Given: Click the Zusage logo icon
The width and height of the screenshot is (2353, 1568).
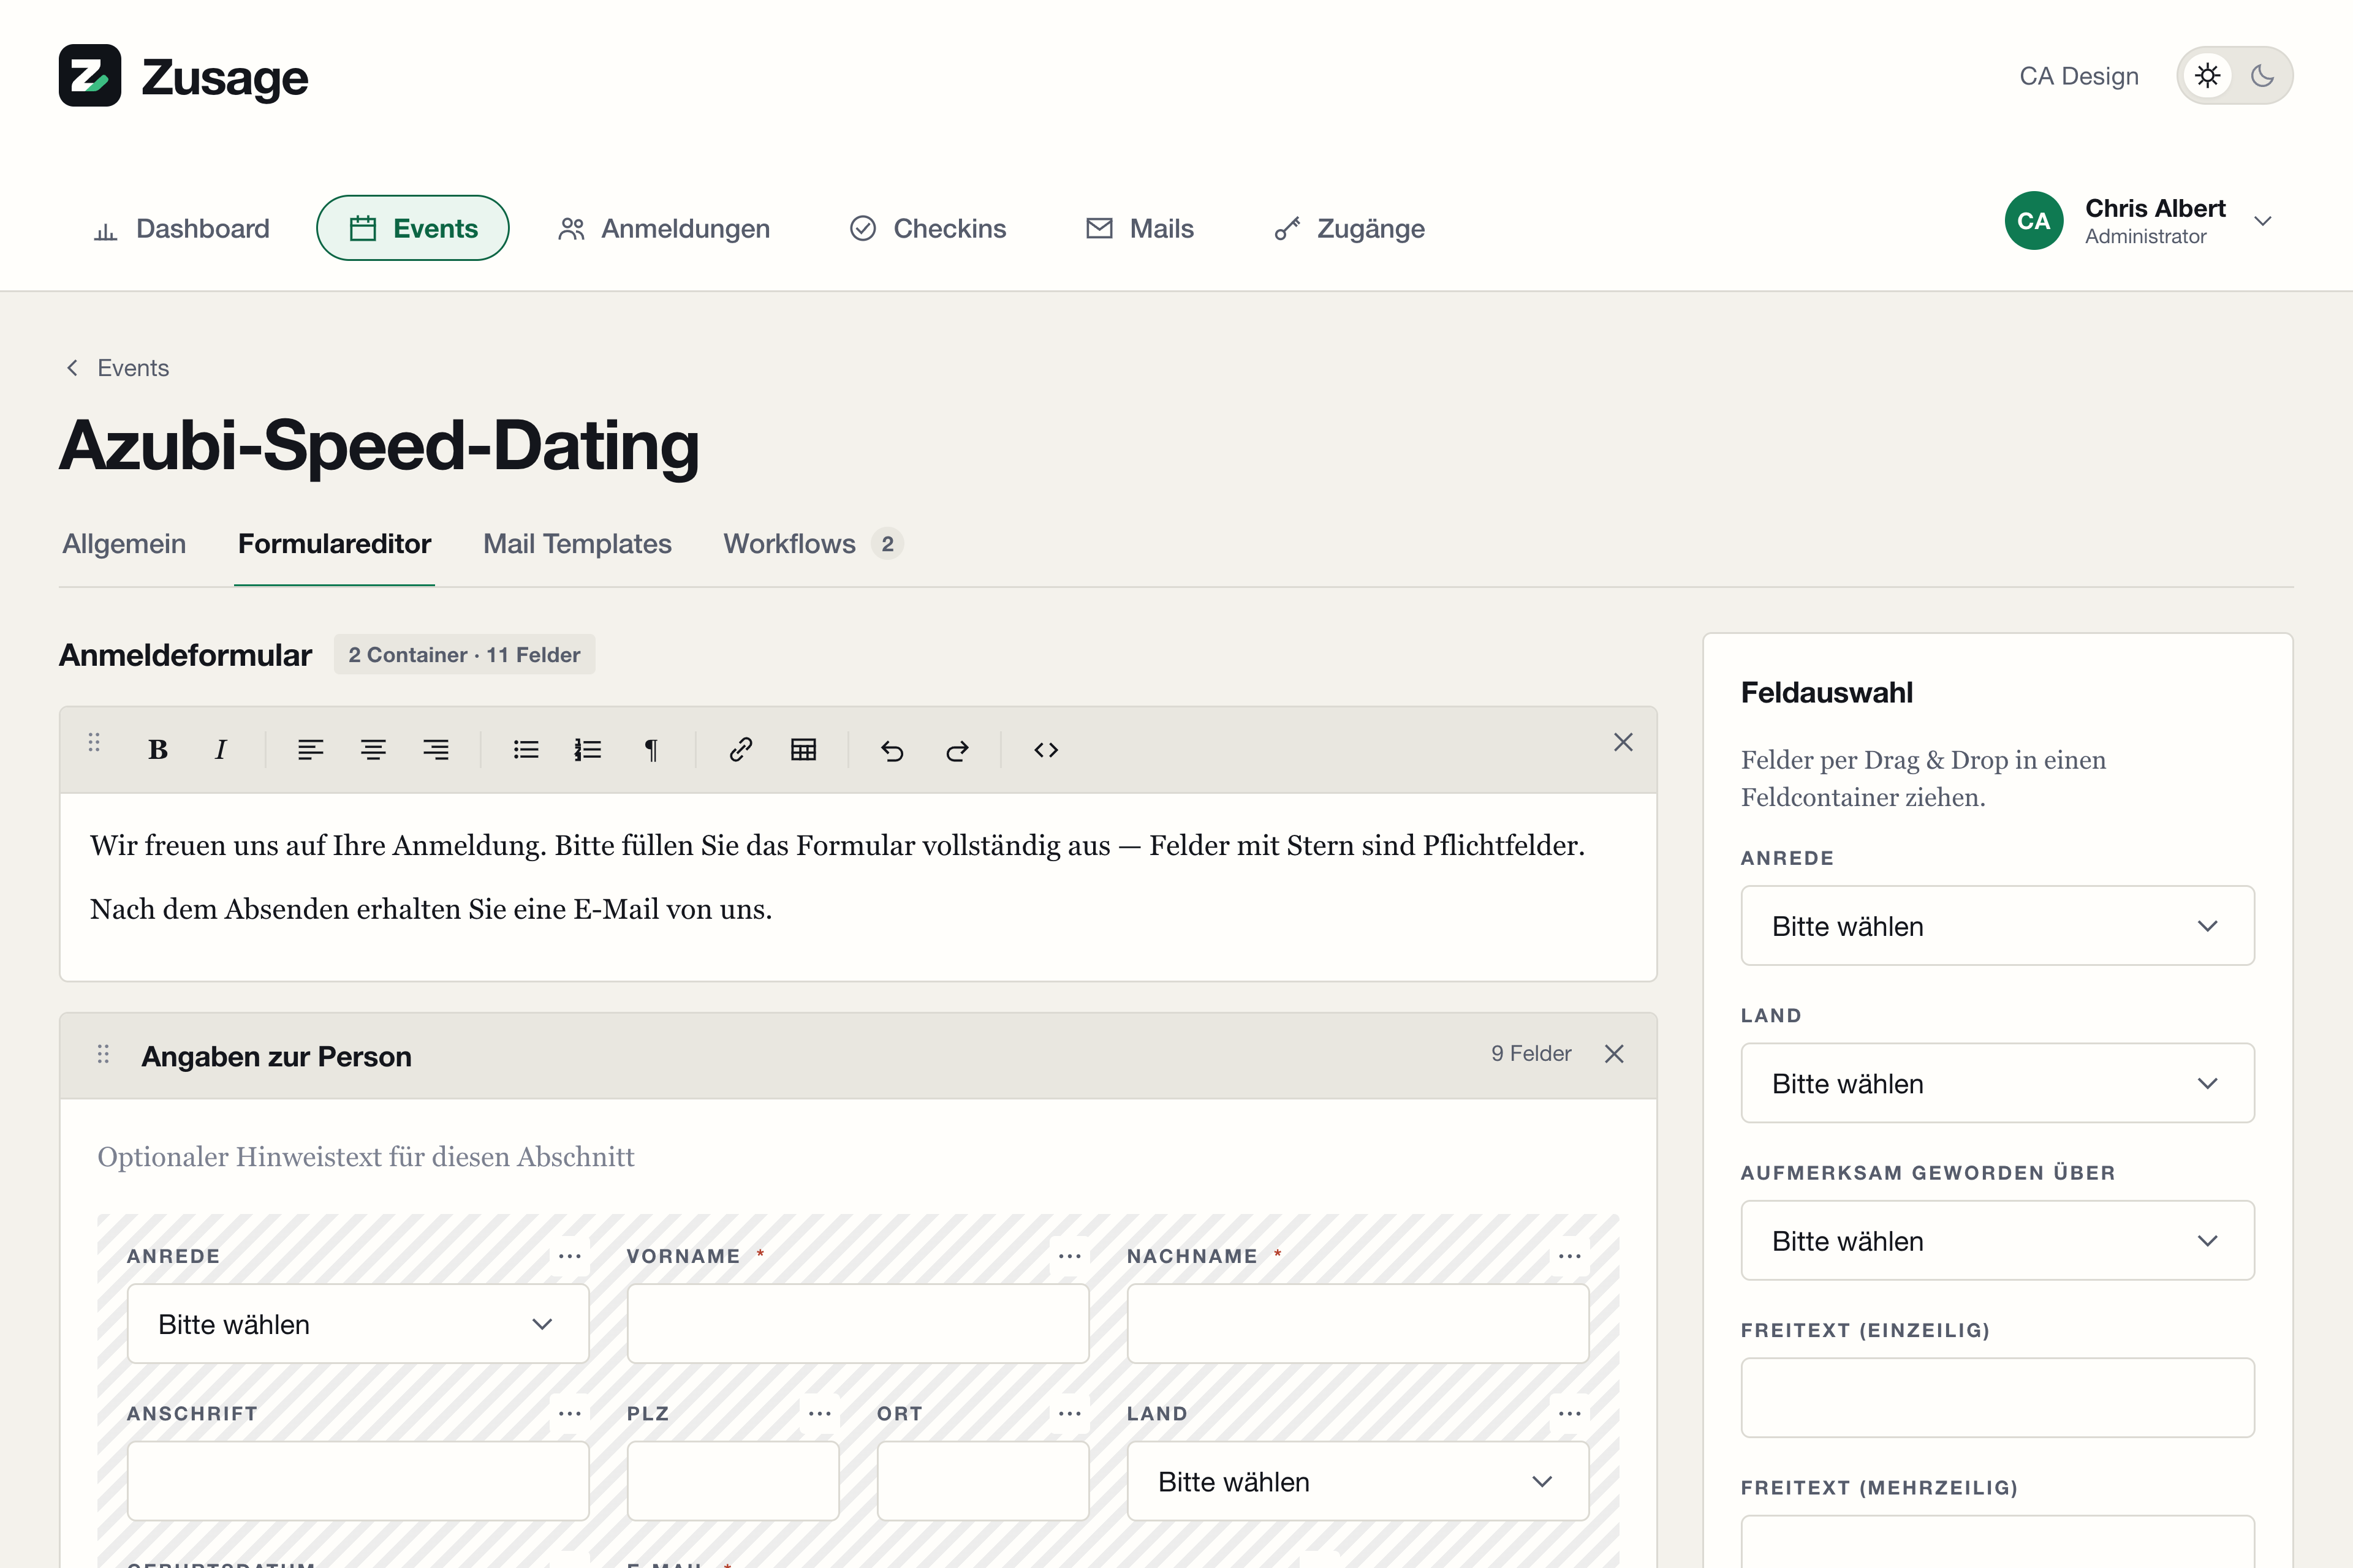Looking at the screenshot, I should pyautogui.click(x=90, y=76).
